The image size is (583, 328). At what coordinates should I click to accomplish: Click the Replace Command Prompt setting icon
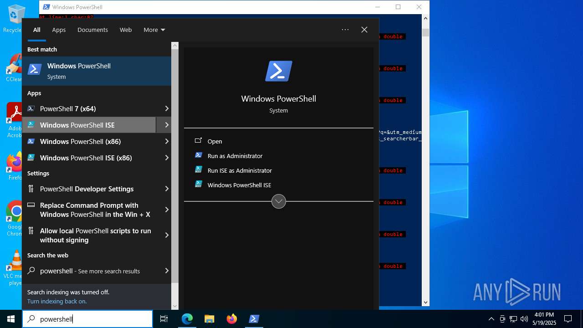point(31,205)
